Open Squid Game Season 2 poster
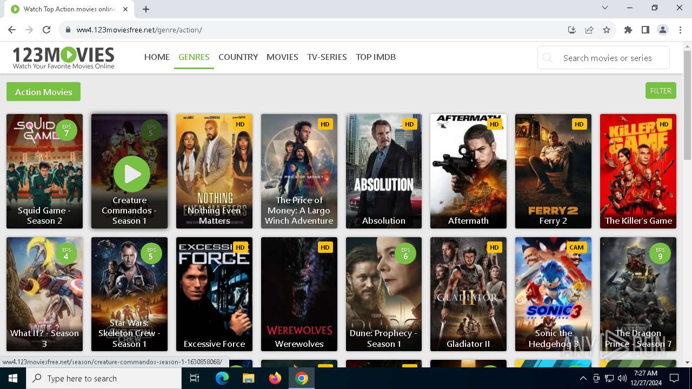This screenshot has width=692, height=389. (x=44, y=171)
